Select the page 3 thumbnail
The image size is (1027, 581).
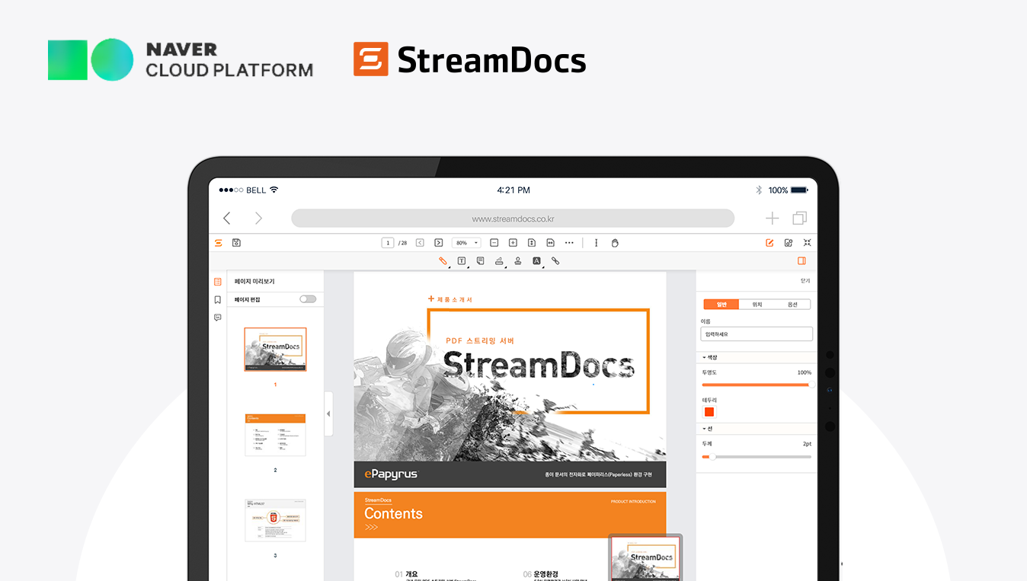point(275,520)
